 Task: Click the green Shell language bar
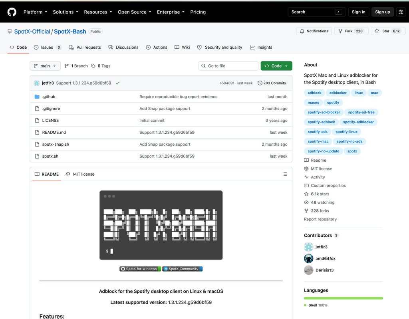pyautogui.click(x=343, y=298)
